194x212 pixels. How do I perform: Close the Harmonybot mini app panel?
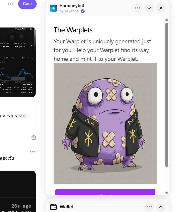161,8
